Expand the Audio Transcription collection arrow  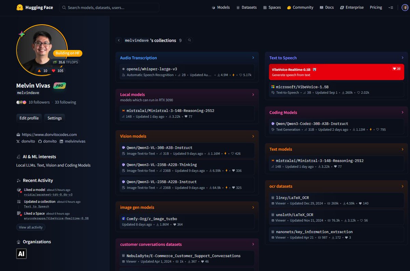tap(253, 58)
